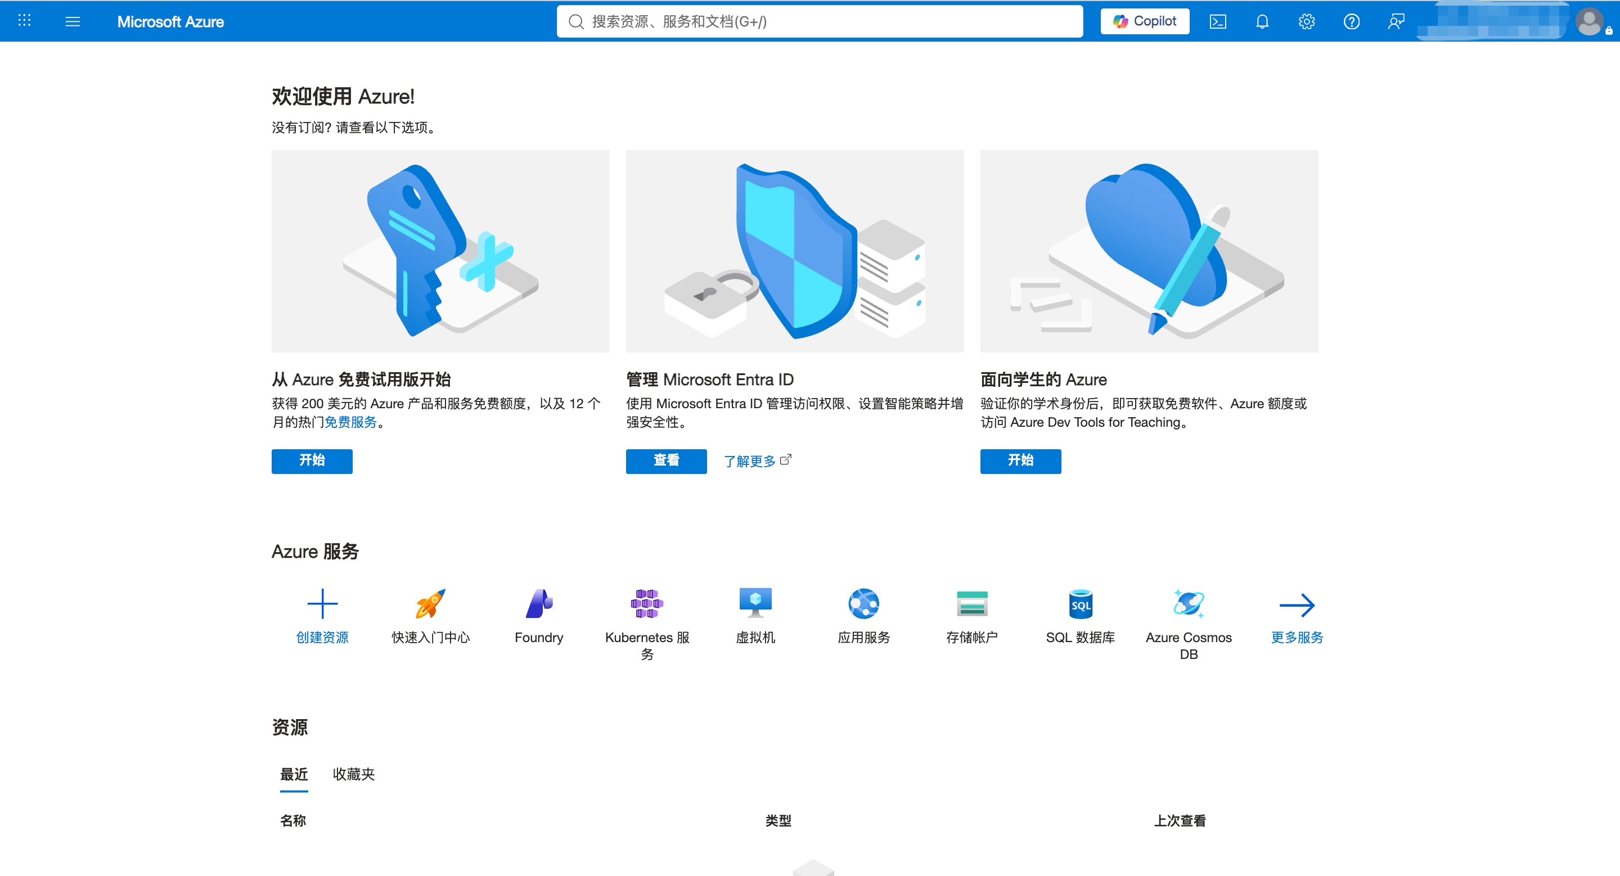
Task: Open Azure Cosmos DB icon
Action: pos(1189,603)
